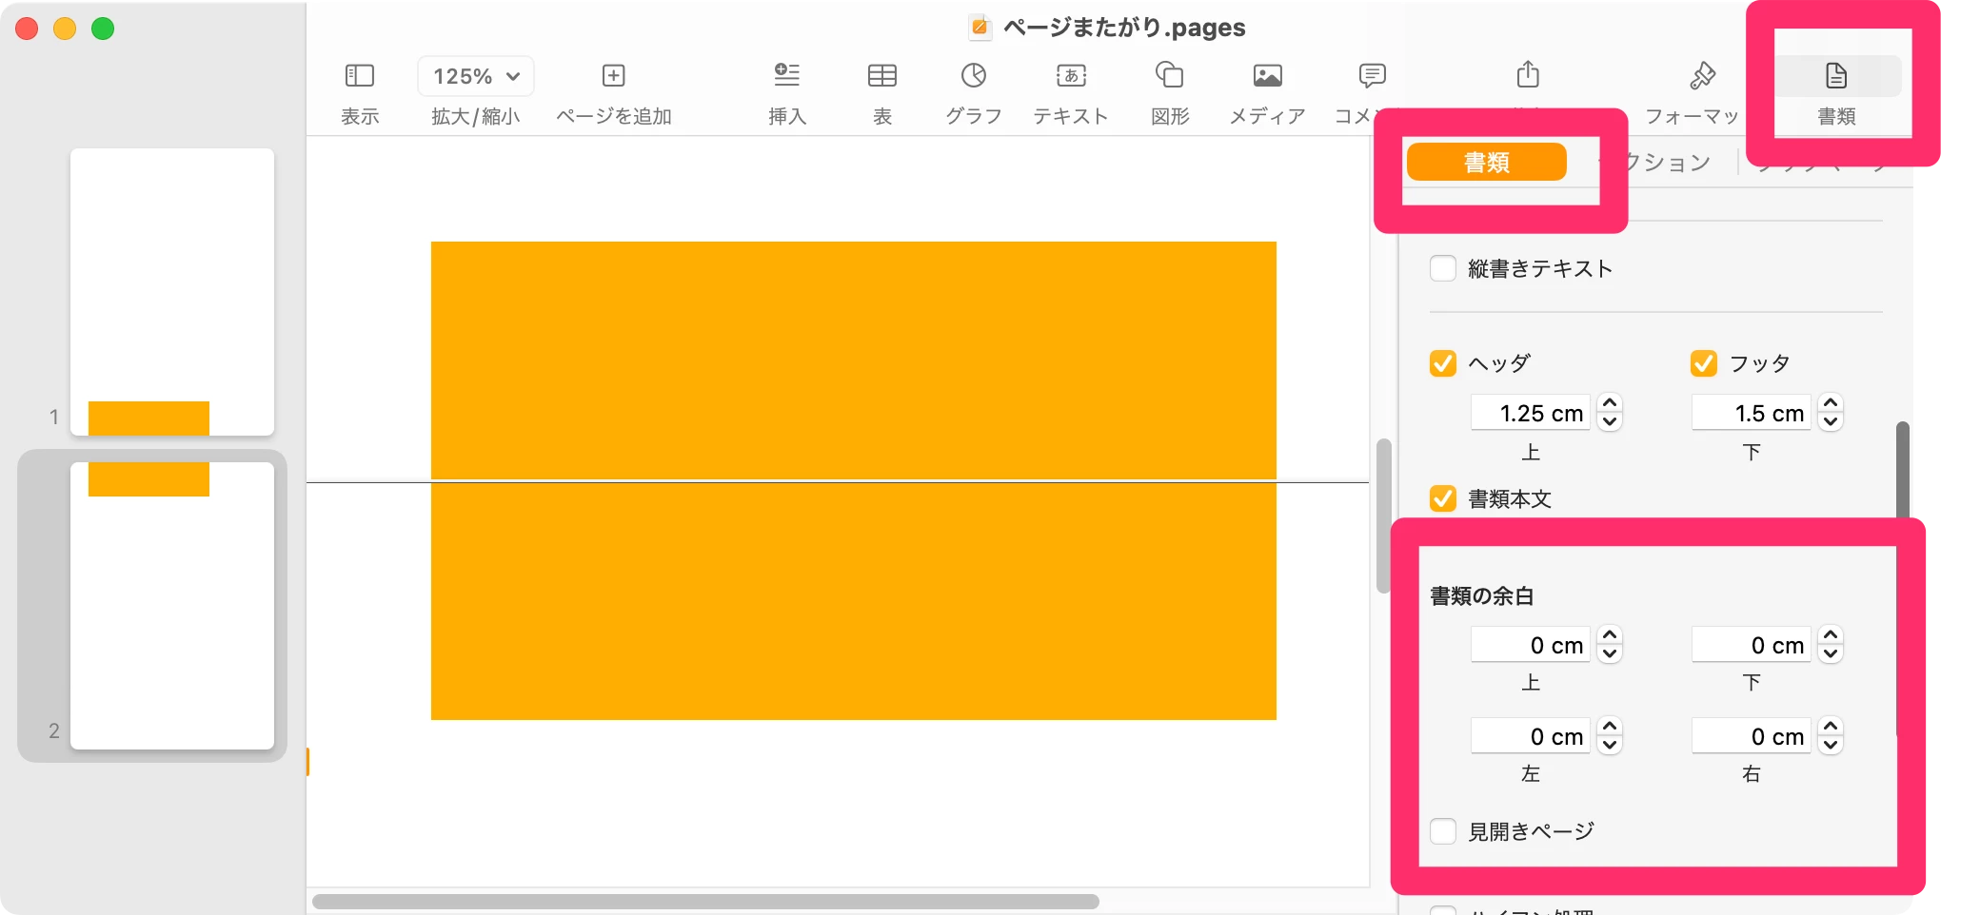Increase the bottom margin stepper
The image size is (1980, 915).
tap(1831, 635)
